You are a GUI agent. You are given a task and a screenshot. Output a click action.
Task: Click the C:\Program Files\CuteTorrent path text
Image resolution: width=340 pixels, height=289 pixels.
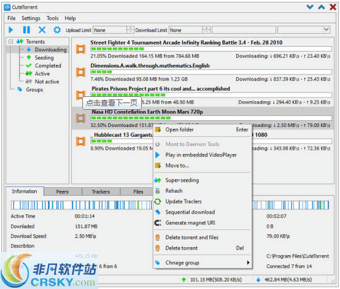tap(298, 256)
